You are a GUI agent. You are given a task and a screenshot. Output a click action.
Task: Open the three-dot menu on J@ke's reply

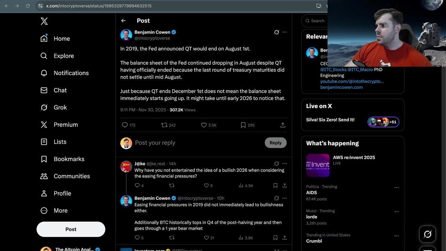click(285, 163)
